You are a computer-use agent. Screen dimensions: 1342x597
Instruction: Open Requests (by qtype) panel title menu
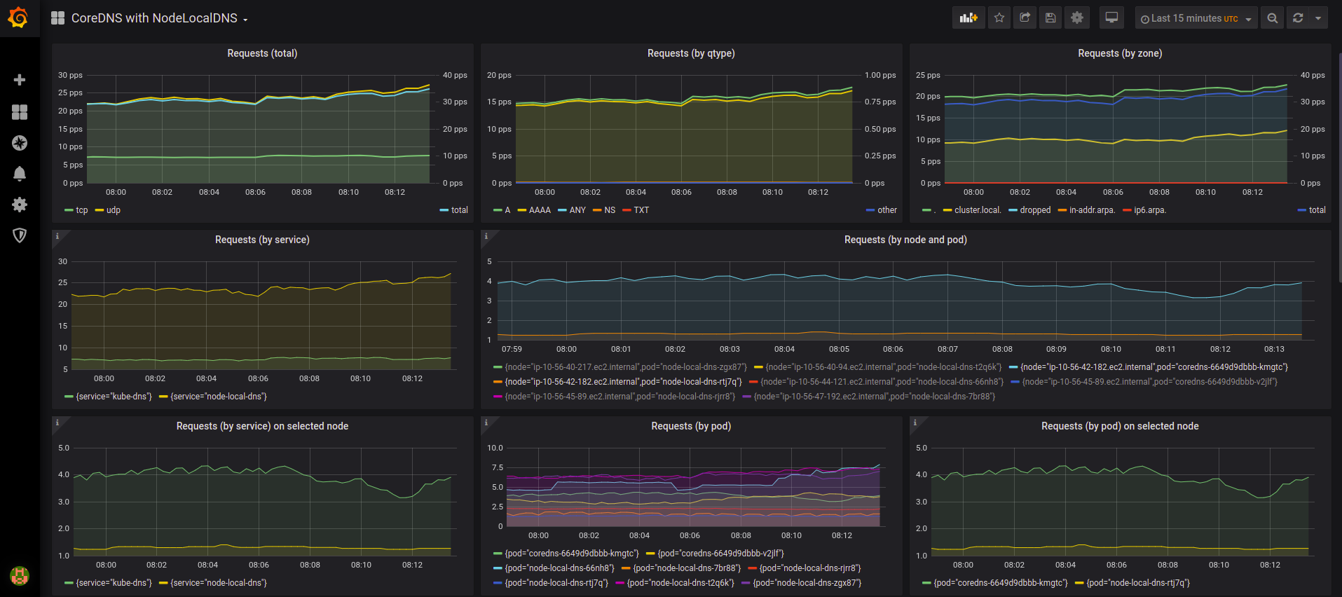[691, 53]
